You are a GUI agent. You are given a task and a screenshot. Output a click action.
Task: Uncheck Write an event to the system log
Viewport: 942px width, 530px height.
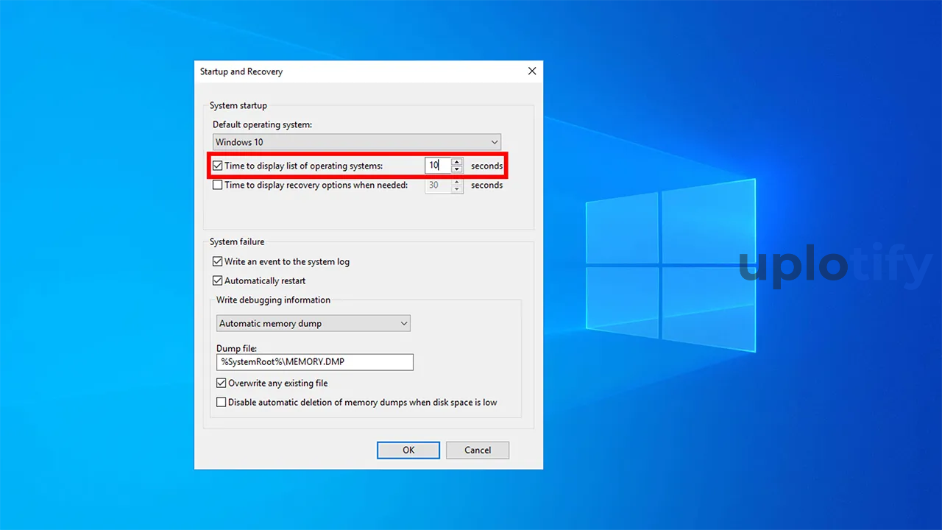[x=217, y=261]
